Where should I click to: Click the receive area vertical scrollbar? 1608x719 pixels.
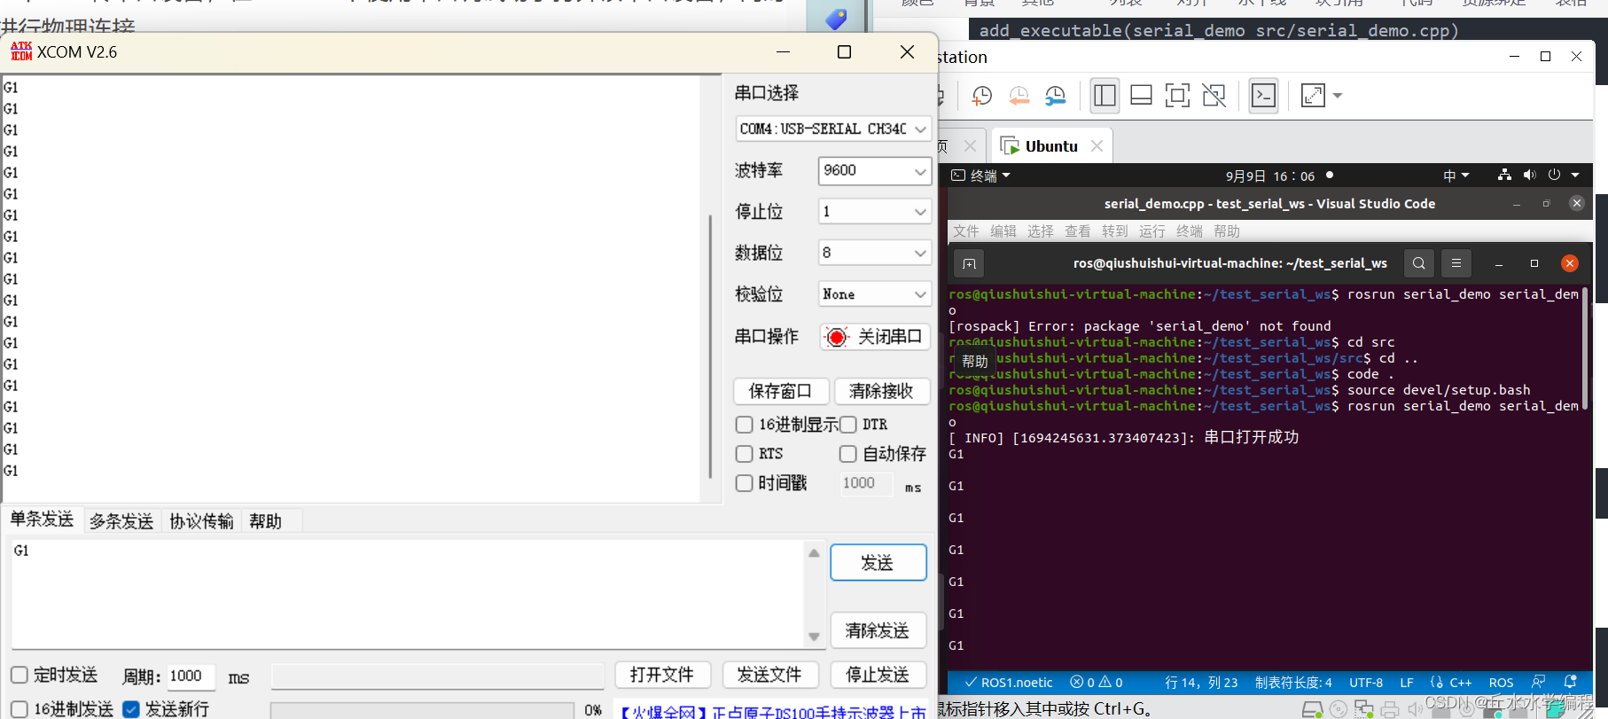click(711, 346)
